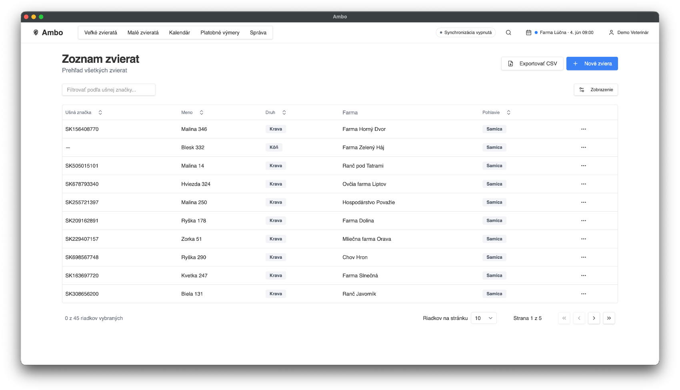Click Exportovať CSV button

(532, 64)
